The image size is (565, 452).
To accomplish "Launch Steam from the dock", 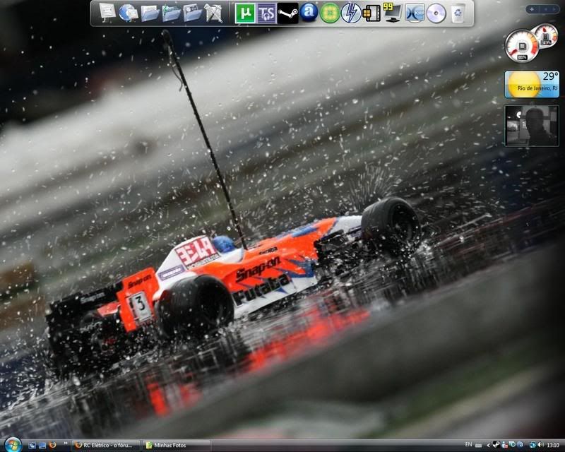I will point(287,13).
